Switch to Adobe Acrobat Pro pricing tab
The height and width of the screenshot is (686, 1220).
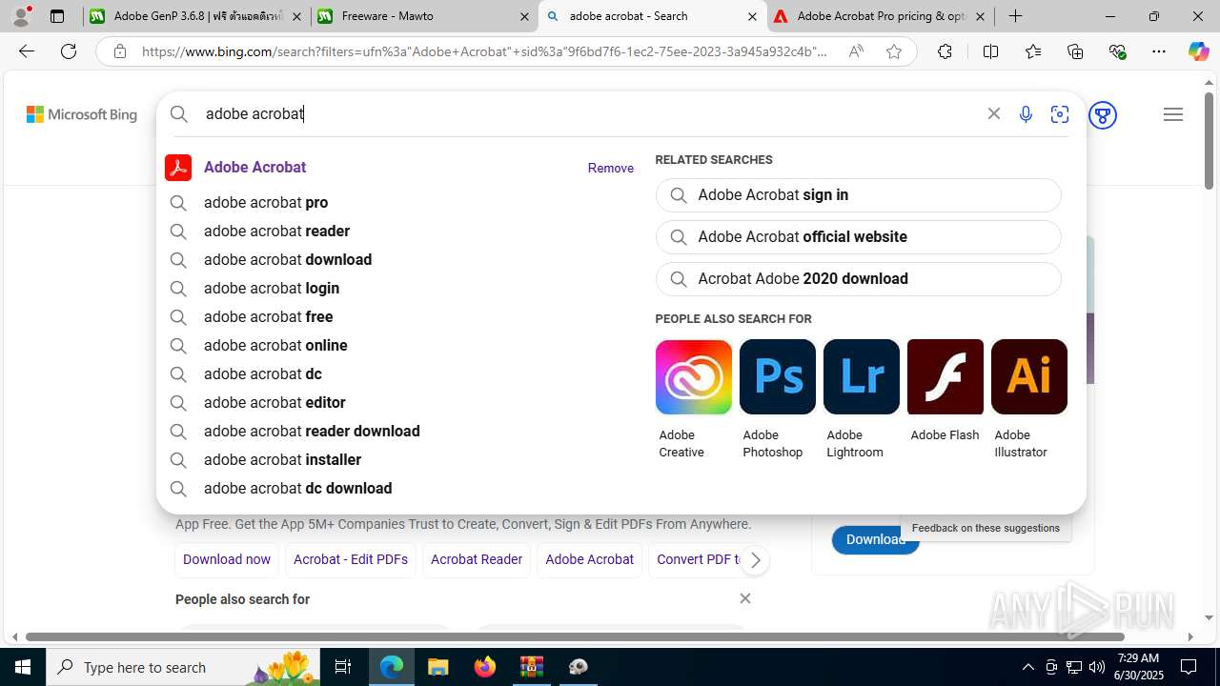coord(881,16)
